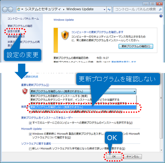Click the Windows Update breadcrumb segment

pyautogui.click(x=80, y=9)
